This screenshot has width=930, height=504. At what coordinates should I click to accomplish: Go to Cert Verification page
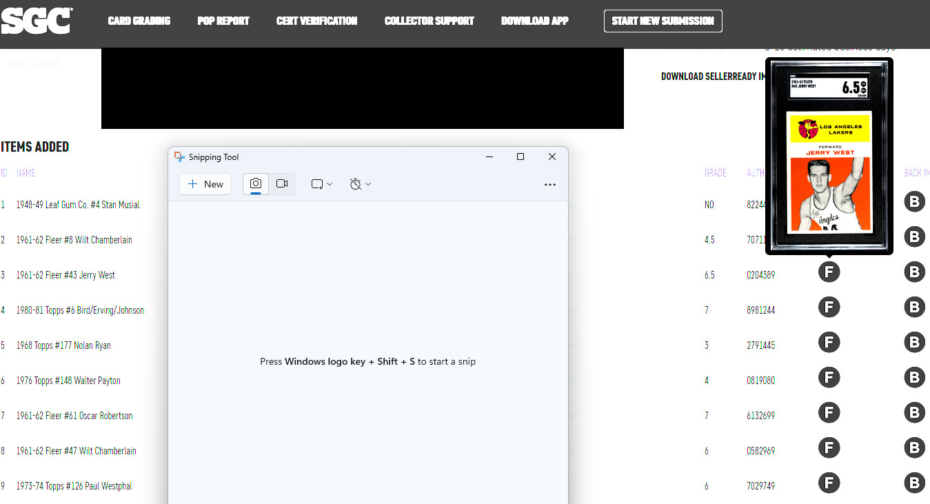pyautogui.click(x=316, y=21)
